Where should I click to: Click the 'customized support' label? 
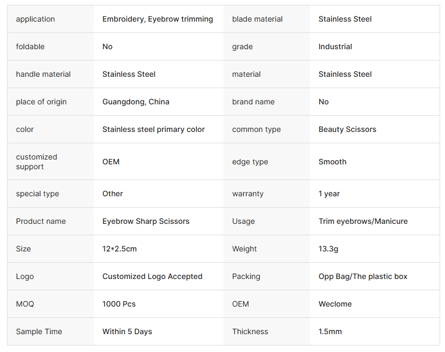36,162
